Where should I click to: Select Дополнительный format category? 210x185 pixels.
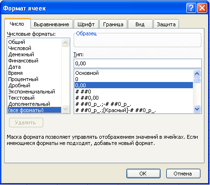[x=34, y=104]
